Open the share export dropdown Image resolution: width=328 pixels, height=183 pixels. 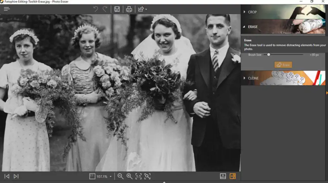142,9
